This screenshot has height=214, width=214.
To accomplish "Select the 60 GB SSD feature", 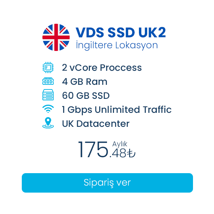I will pos(86,95).
